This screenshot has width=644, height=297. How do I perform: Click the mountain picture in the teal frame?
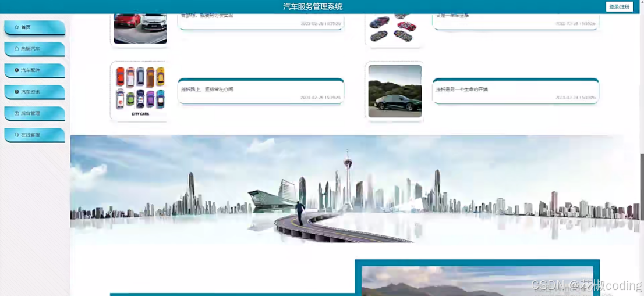pos(477,281)
